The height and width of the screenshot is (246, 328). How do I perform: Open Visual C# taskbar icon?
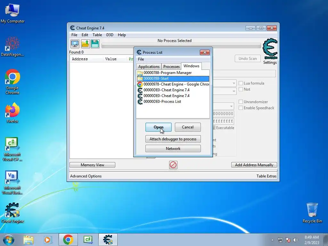tap(88, 240)
